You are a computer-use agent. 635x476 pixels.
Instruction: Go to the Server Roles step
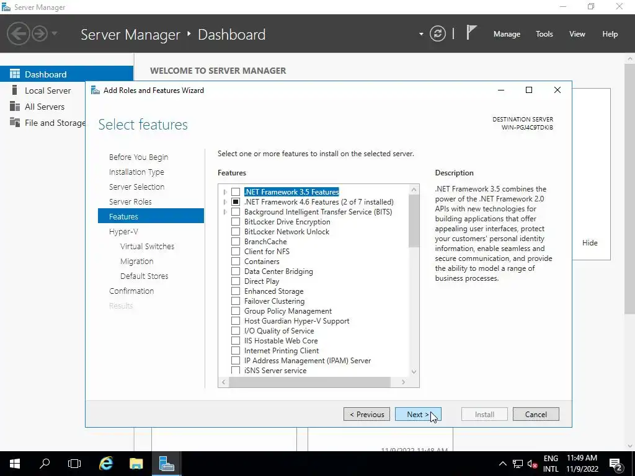[x=130, y=201]
